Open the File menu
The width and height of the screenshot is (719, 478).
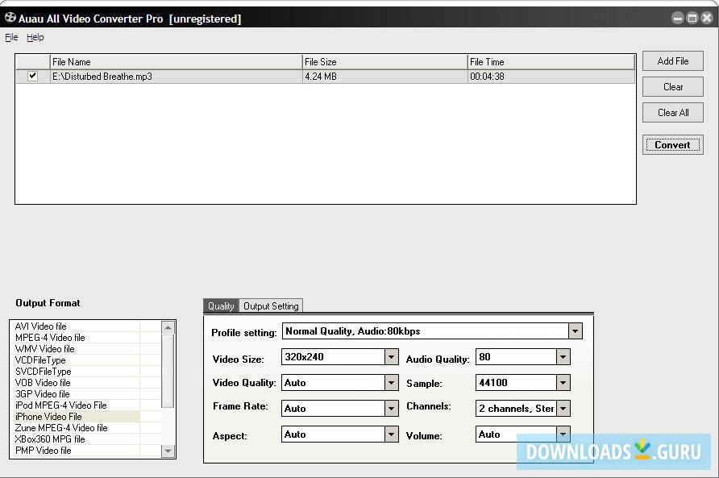click(x=11, y=37)
